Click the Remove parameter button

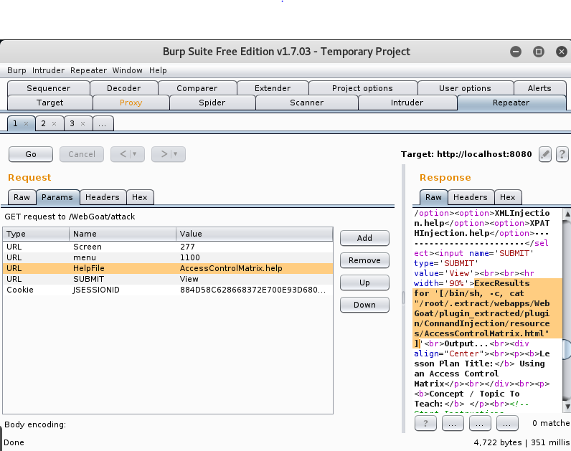(364, 260)
